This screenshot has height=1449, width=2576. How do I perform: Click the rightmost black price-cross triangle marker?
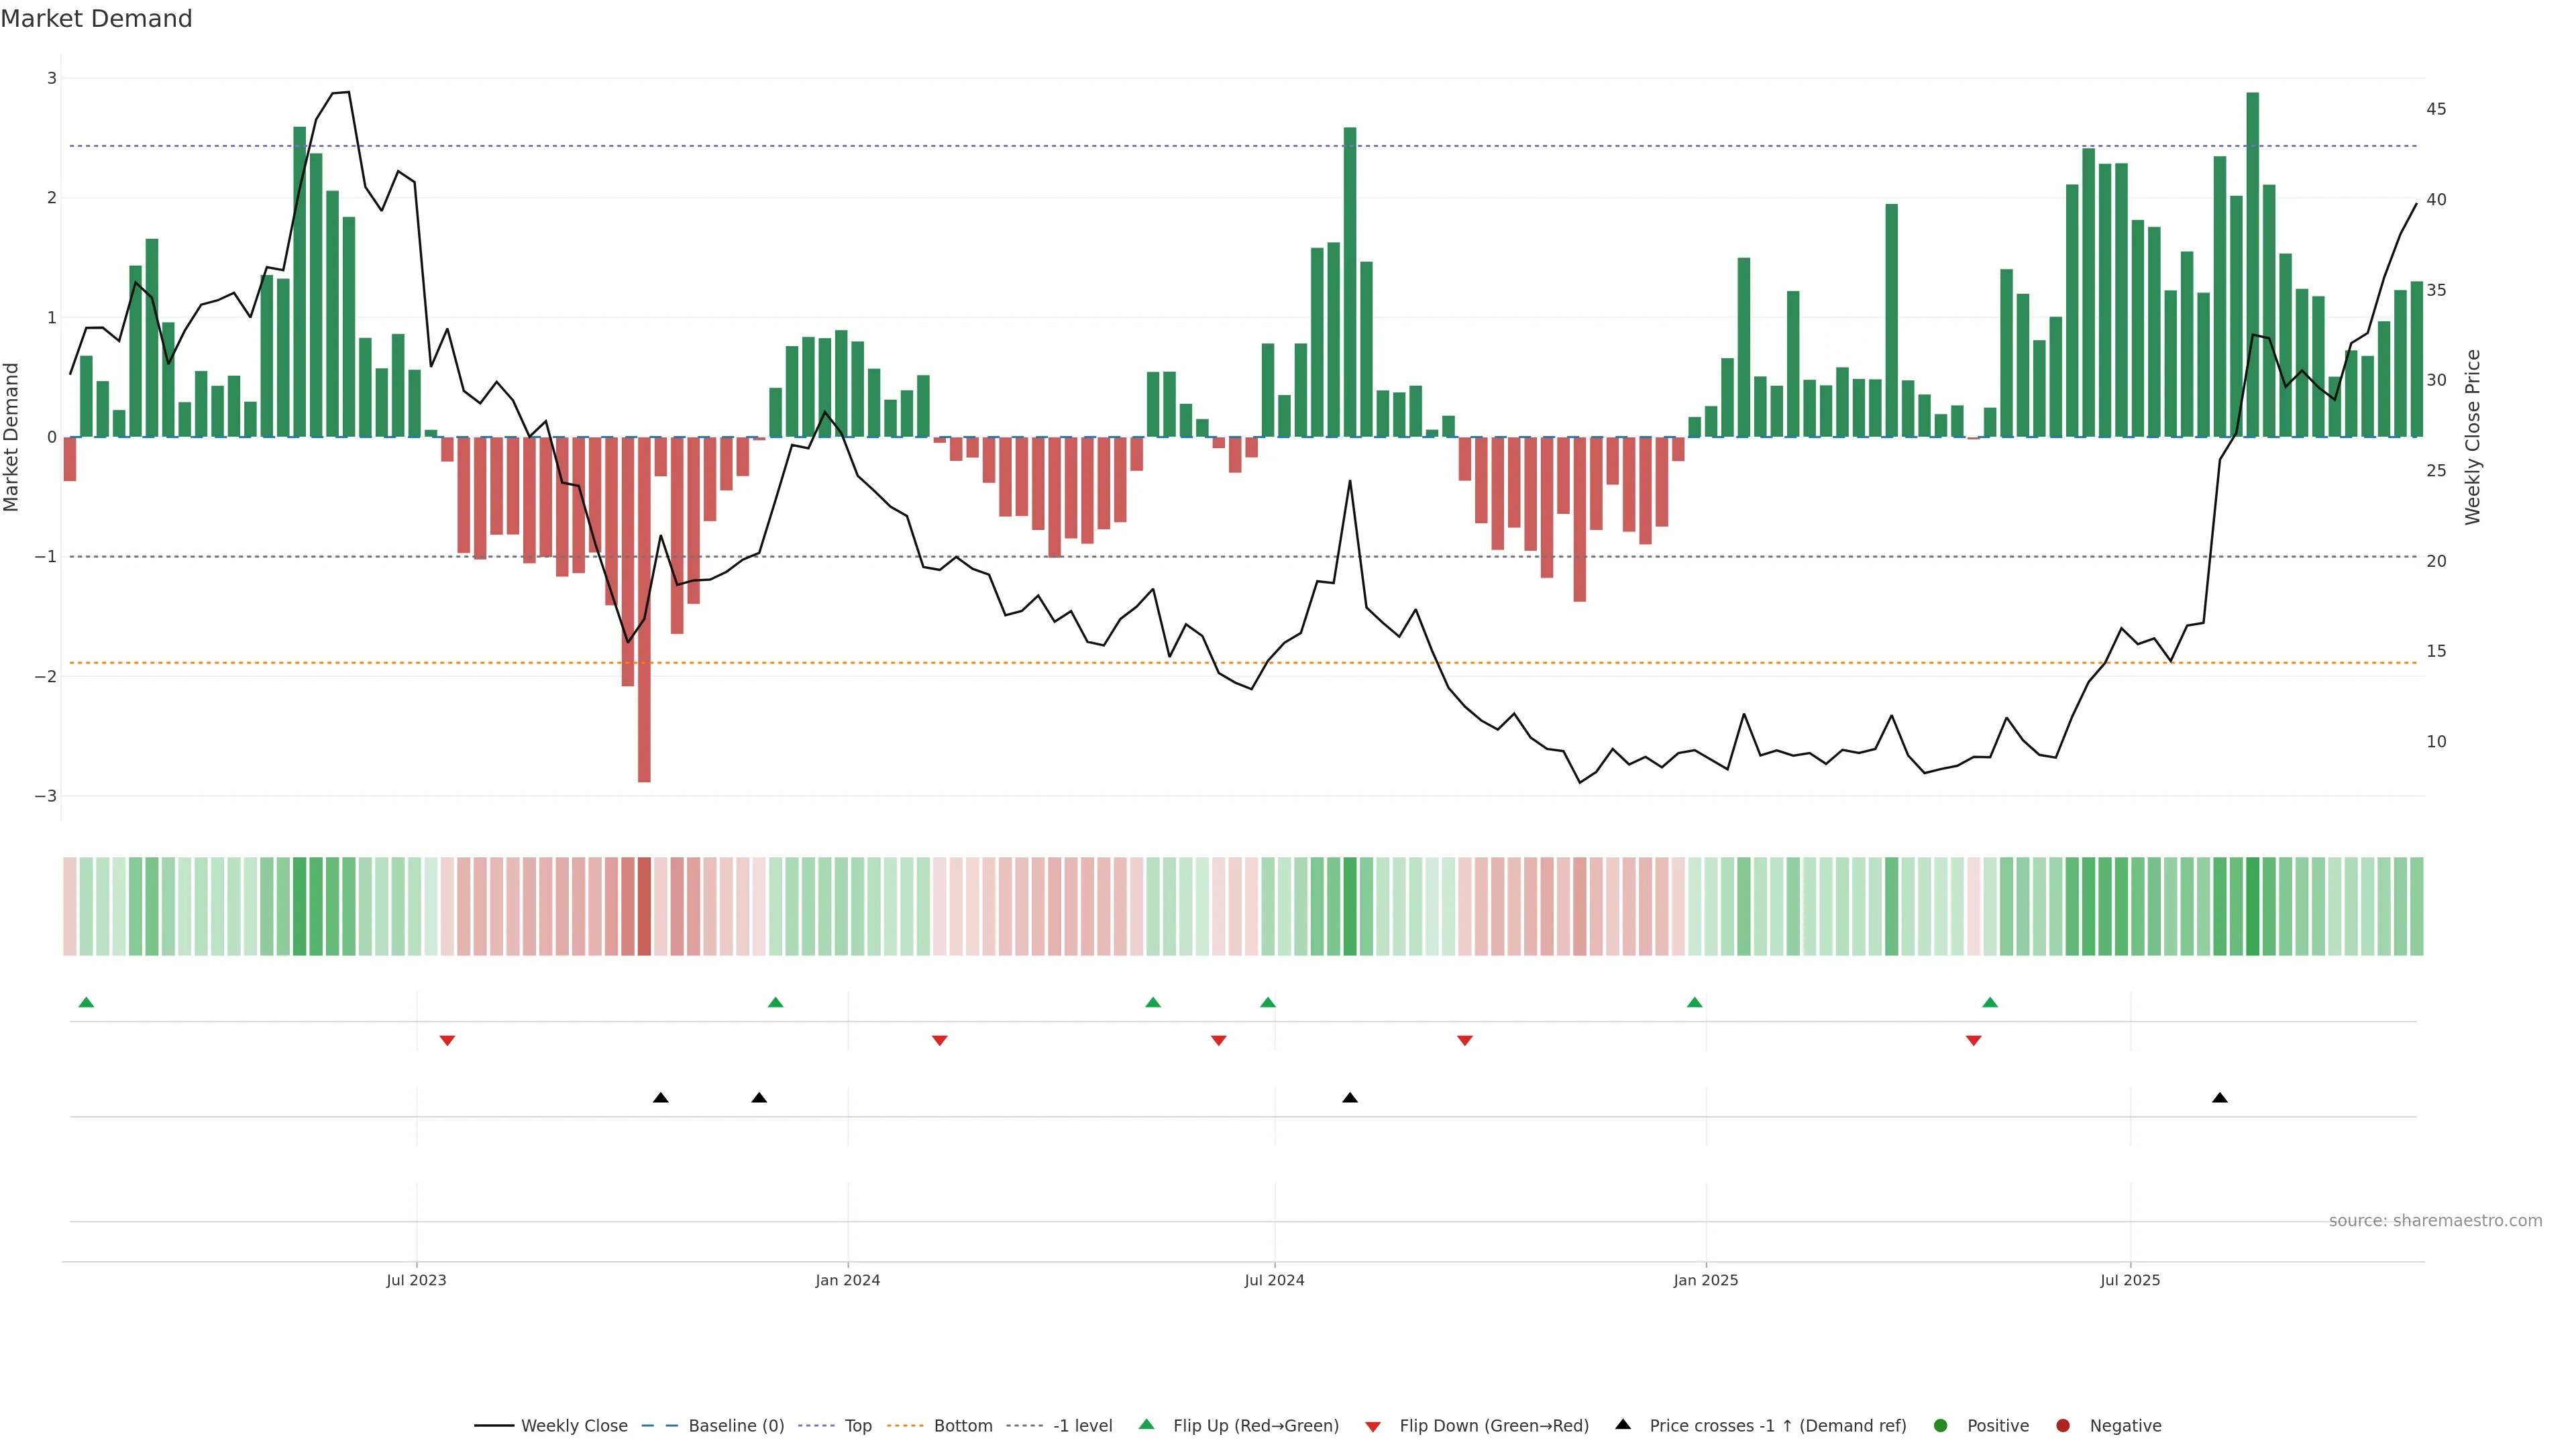pos(2220,1098)
